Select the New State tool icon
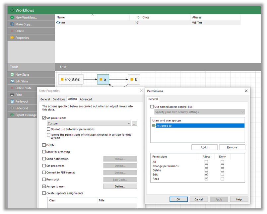The width and height of the screenshot is (267, 214). point(12,75)
